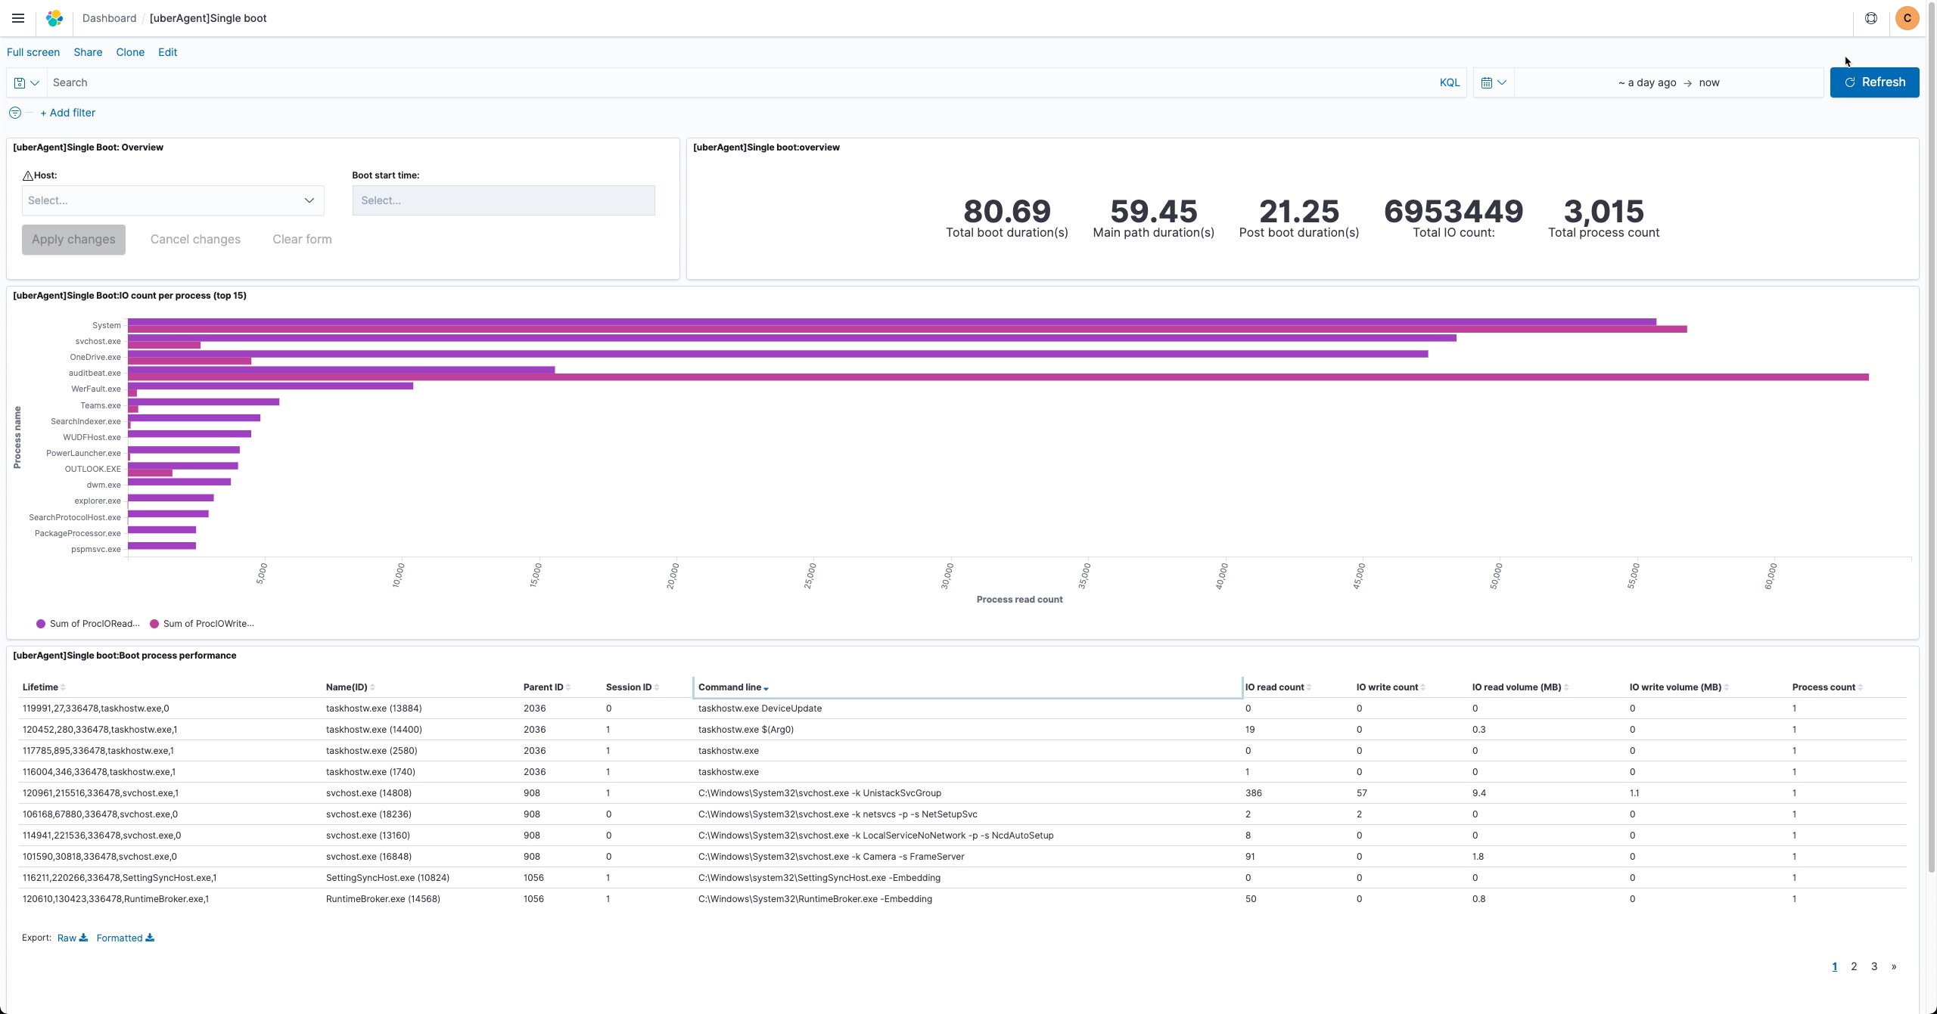The width and height of the screenshot is (1937, 1014).
Task: Open the Share menu
Action: [x=88, y=52]
